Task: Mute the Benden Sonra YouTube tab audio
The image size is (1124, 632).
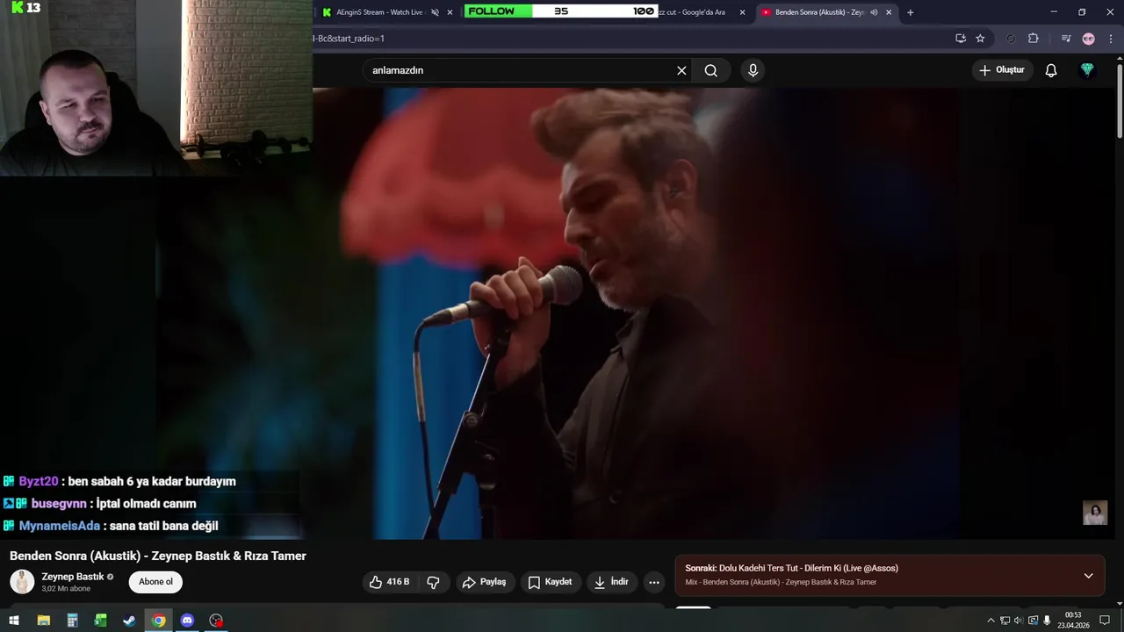Action: (874, 12)
